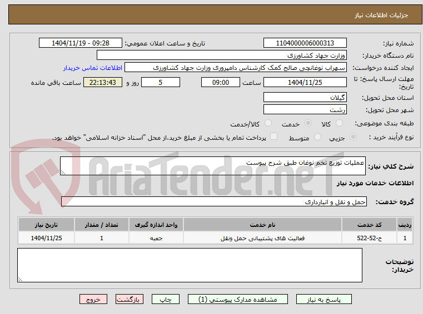Viewport: 423px width, 314px height.
Task: Click the request creator name field
Action: [x=236, y=67]
